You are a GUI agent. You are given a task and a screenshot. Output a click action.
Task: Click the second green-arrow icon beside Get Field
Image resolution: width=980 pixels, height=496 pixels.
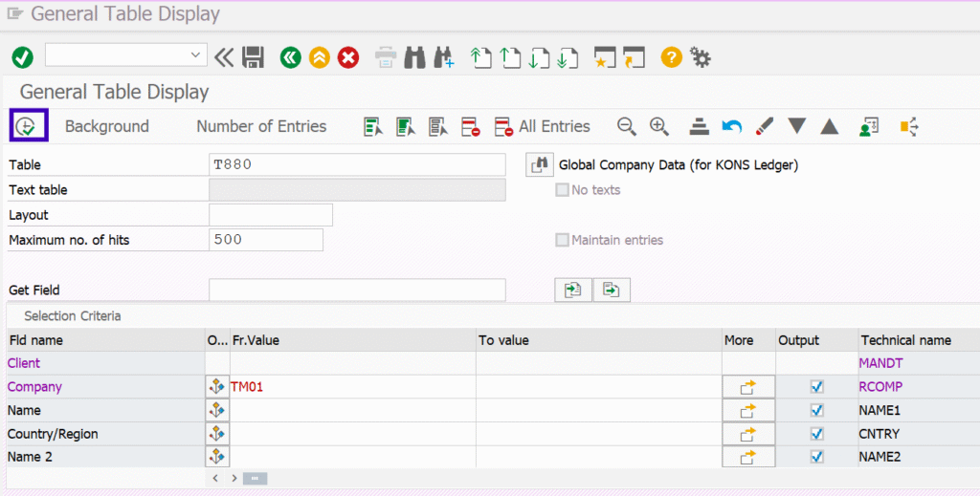[612, 290]
